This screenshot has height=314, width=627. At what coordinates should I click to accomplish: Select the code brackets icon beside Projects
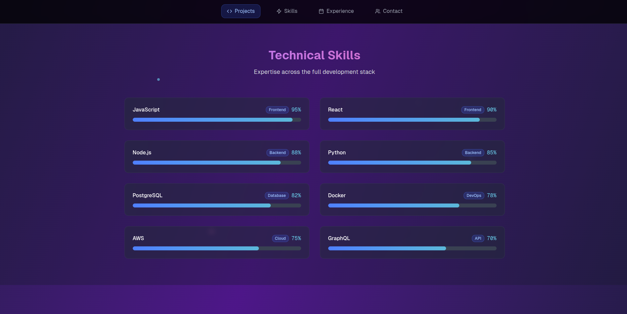229,11
